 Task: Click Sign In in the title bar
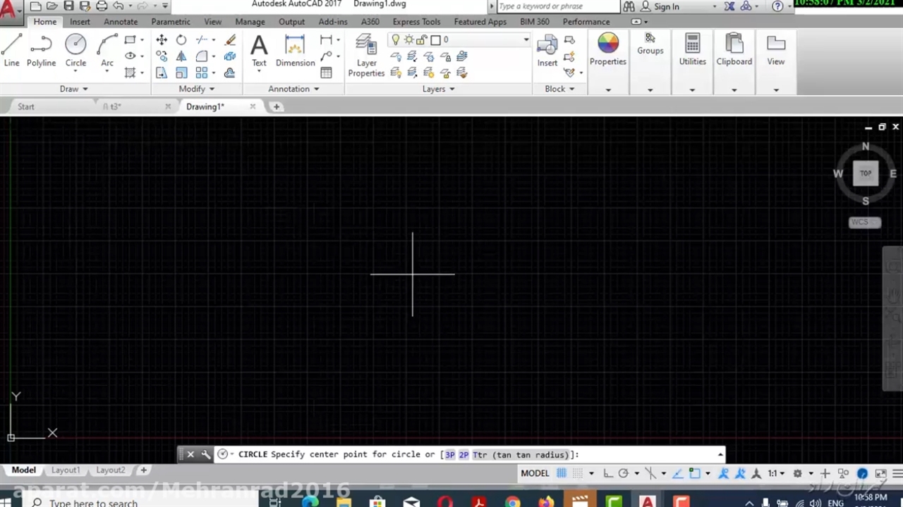tap(666, 6)
